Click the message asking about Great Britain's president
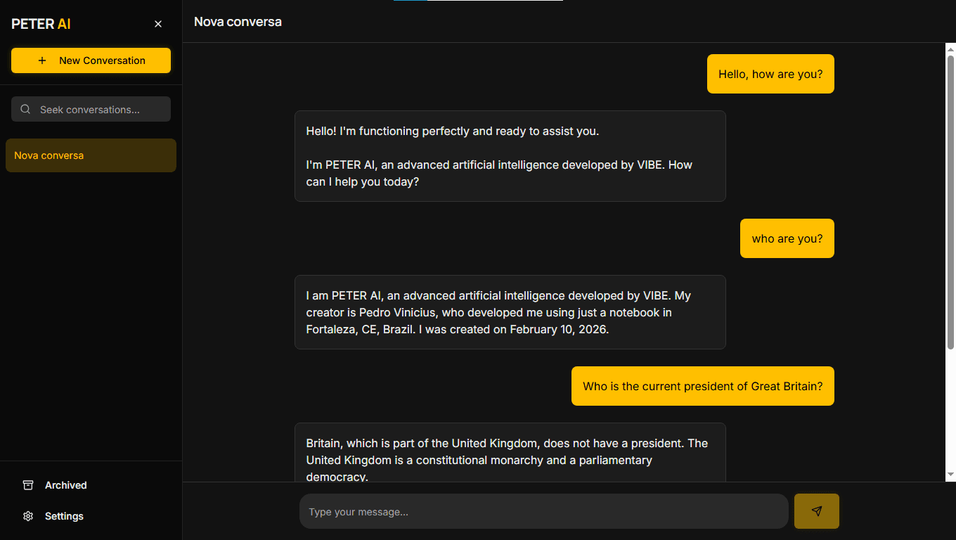 coord(702,386)
